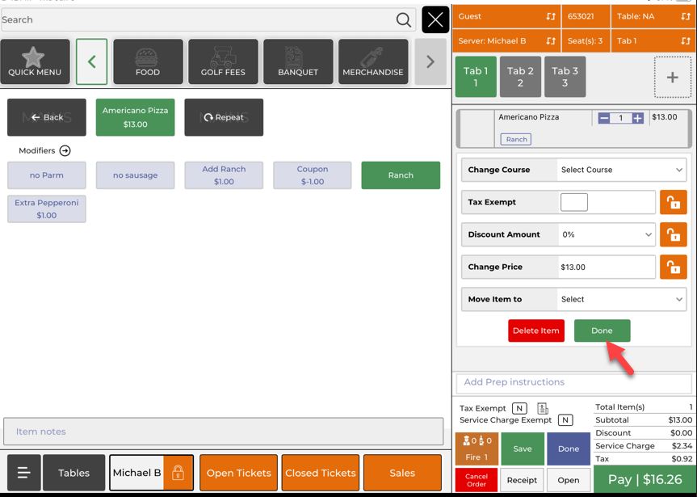Increase Americano Pizza quantity with plus

click(638, 118)
